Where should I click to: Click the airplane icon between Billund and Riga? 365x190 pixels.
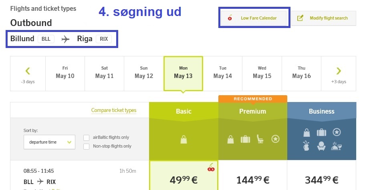click(65, 39)
